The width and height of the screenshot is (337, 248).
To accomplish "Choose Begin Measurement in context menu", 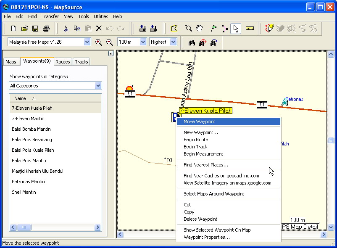I will point(229,154).
